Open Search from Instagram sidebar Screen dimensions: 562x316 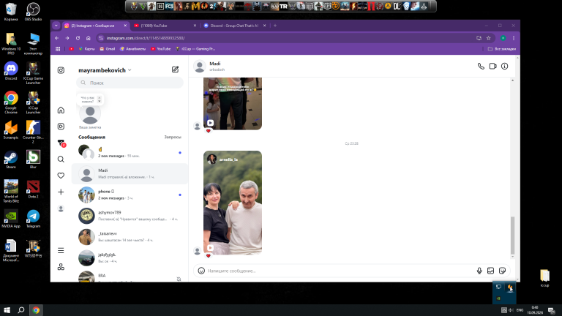click(x=61, y=159)
